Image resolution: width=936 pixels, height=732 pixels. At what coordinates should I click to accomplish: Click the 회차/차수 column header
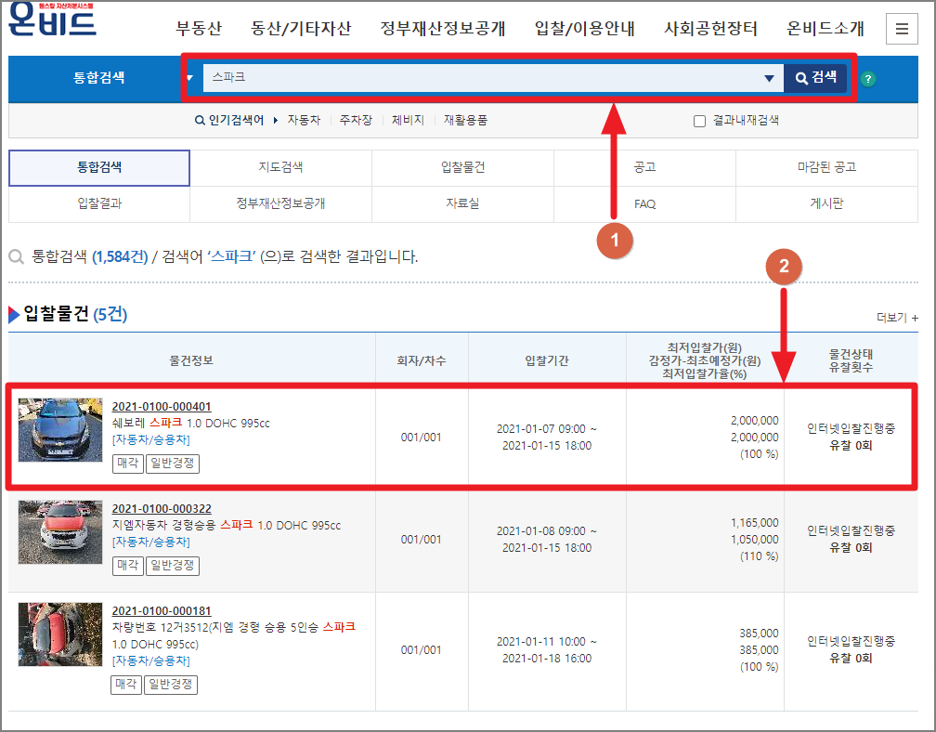pyautogui.click(x=422, y=360)
